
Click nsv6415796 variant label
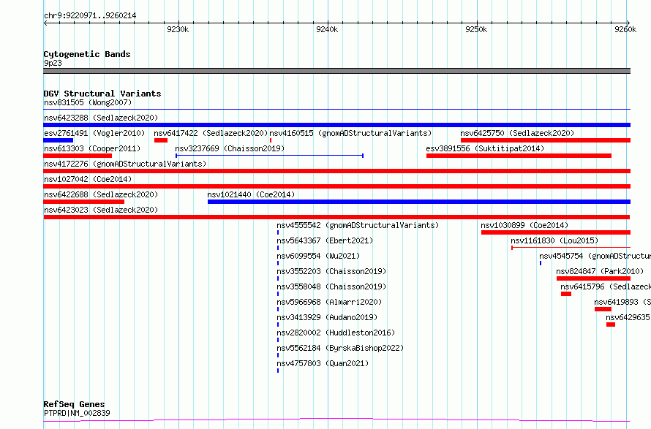click(x=606, y=286)
